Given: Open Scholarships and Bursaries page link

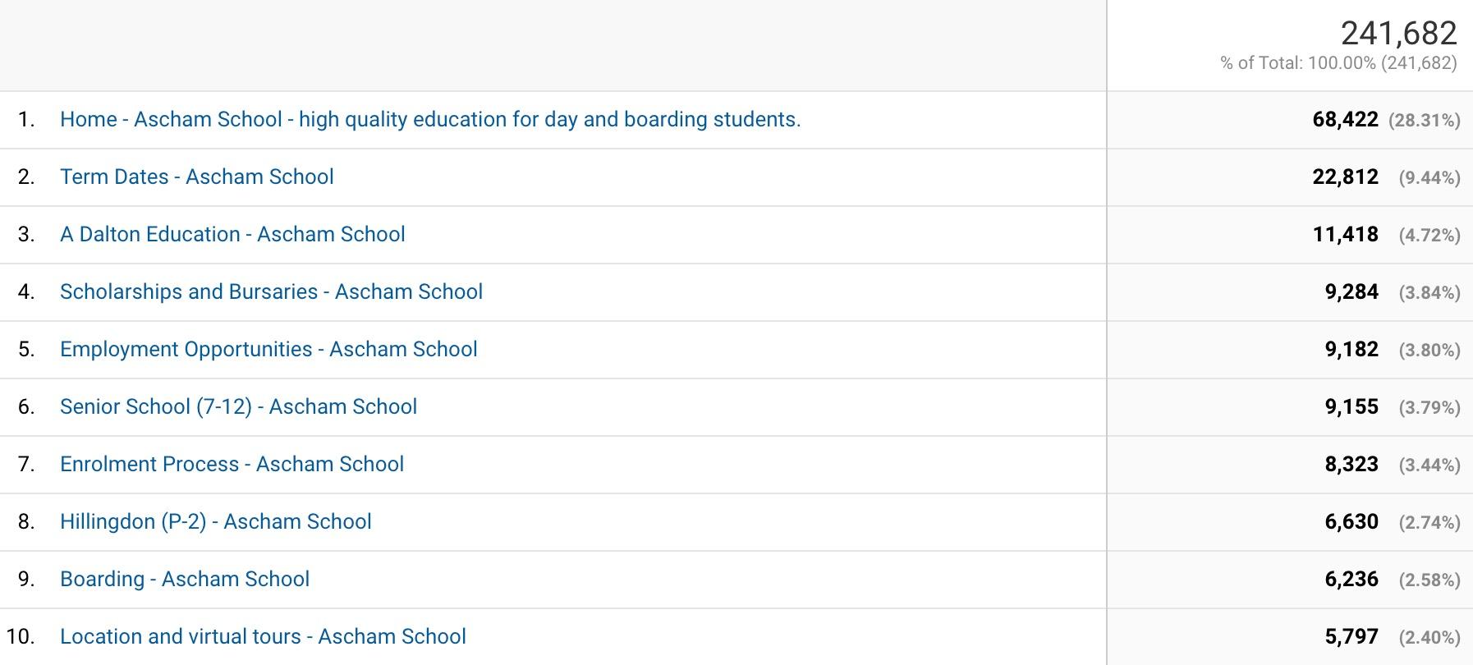Looking at the screenshot, I should click(271, 292).
